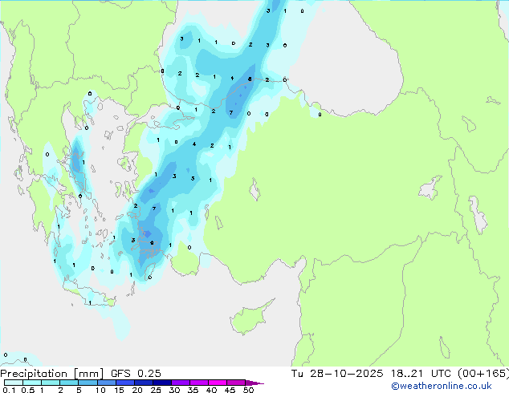Select the 0.5 to 1 mm legend swatch
This screenshot has height=393, width=509.
32,383
